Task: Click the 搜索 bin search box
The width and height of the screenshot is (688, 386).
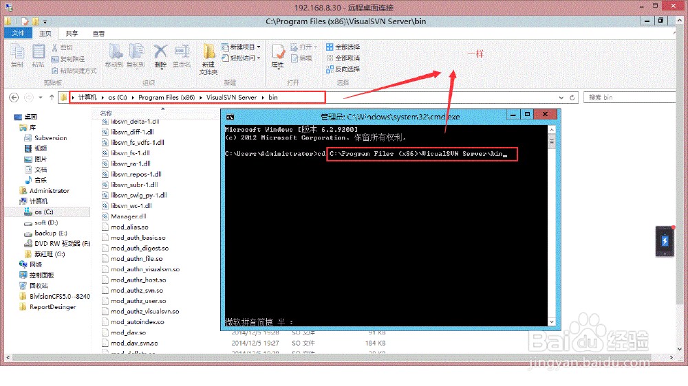Action: pos(630,98)
